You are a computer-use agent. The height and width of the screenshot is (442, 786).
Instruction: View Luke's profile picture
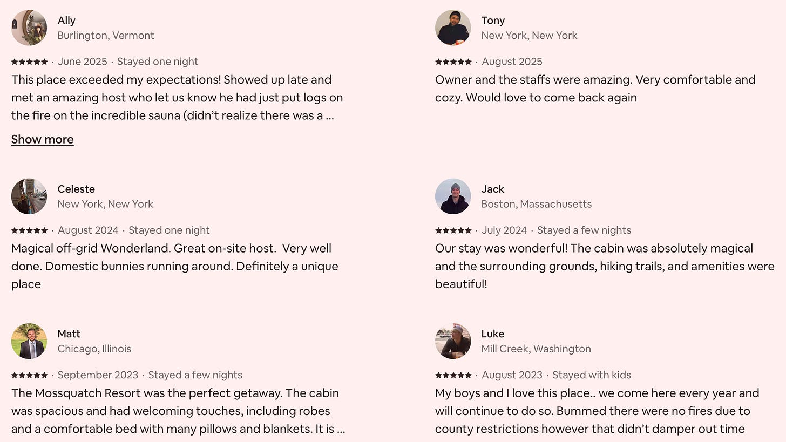pos(453,341)
